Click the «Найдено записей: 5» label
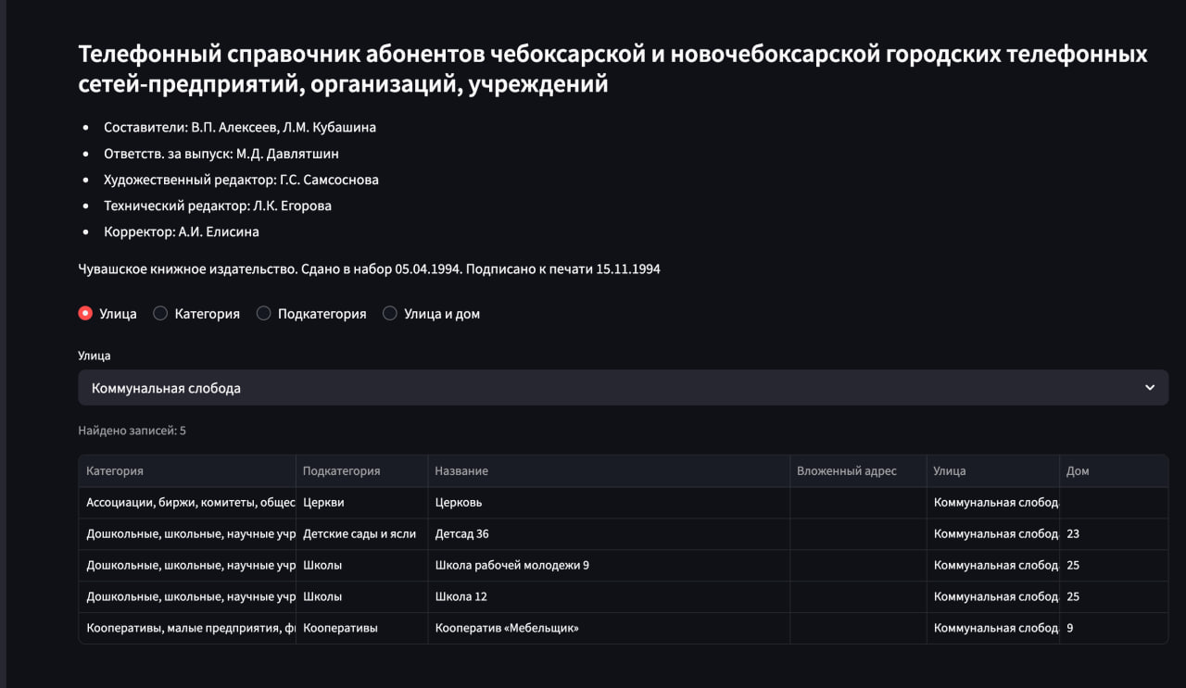This screenshot has width=1186, height=688. (x=130, y=430)
